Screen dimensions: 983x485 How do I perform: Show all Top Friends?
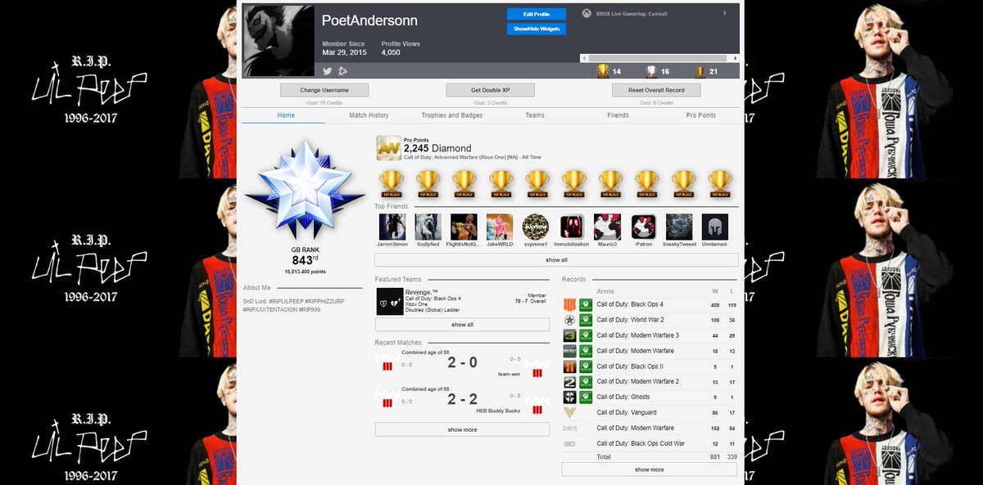(x=556, y=260)
